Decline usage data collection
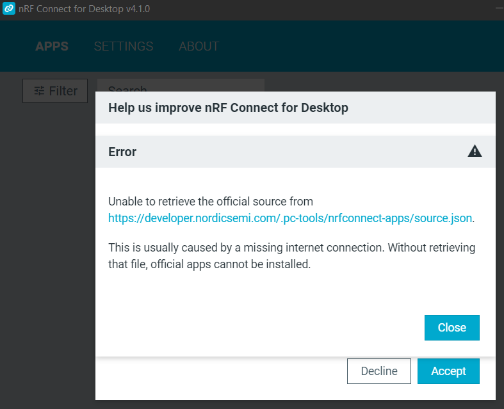 pos(379,371)
